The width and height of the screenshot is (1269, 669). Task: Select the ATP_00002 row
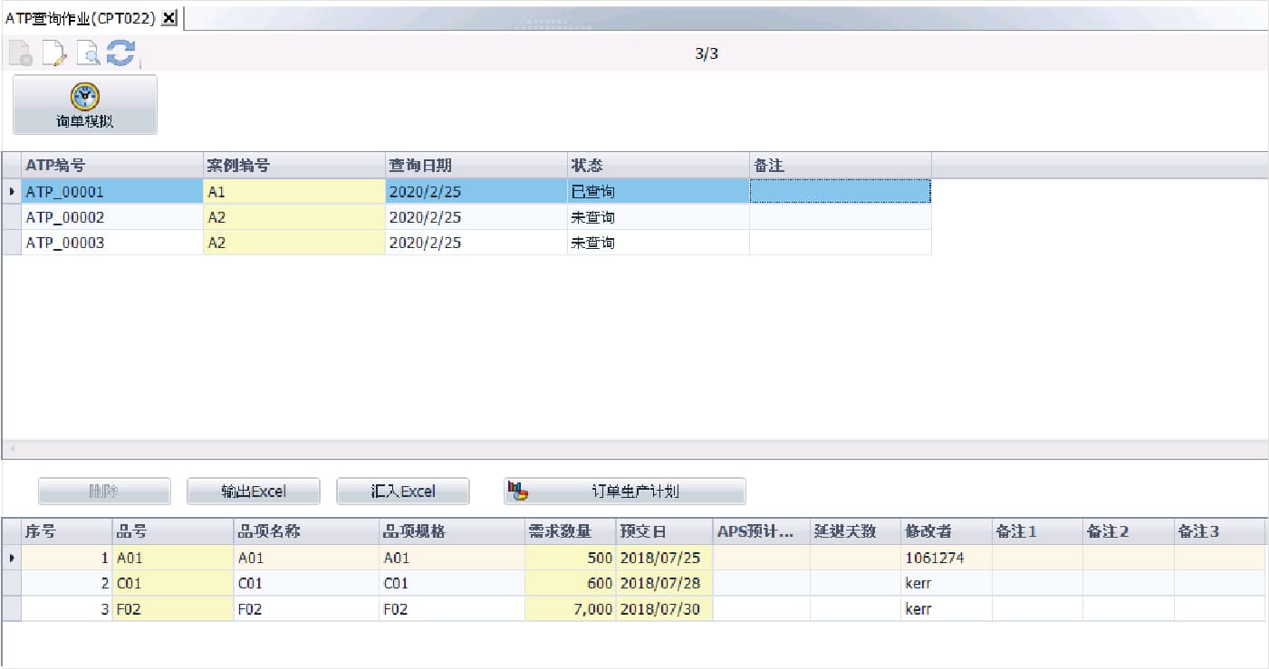pyautogui.click(x=65, y=217)
